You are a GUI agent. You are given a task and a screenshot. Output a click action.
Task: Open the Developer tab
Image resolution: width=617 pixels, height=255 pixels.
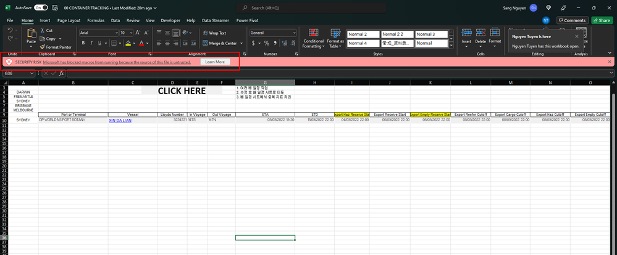pyautogui.click(x=170, y=20)
